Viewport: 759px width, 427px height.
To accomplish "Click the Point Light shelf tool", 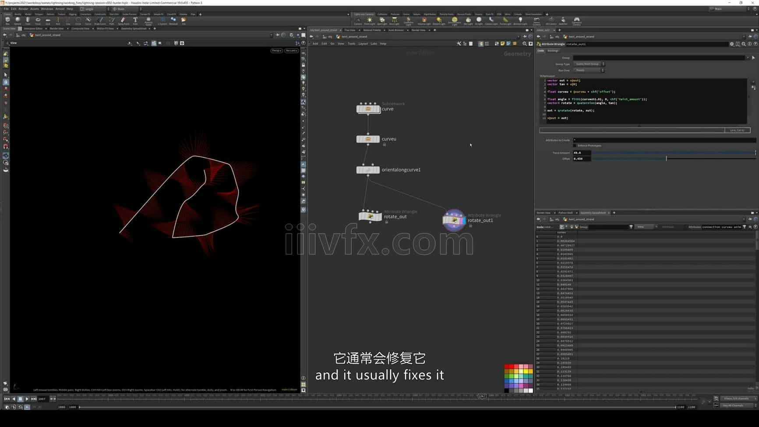I will pyautogui.click(x=370, y=20).
